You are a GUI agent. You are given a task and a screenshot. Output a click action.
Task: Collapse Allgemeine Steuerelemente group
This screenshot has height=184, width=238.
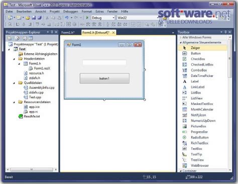[181, 43]
